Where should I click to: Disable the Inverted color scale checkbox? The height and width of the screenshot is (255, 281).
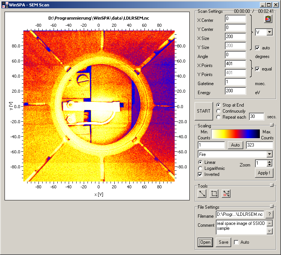[200, 174]
